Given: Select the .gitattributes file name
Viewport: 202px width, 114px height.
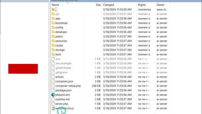Looking at the screenshot, I should (63, 68).
